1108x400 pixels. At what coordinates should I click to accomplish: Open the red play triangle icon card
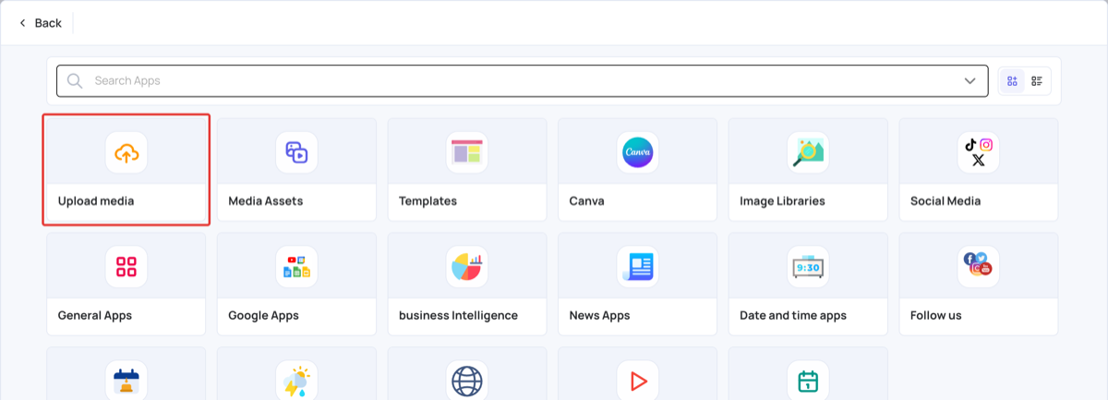(638, 374)
